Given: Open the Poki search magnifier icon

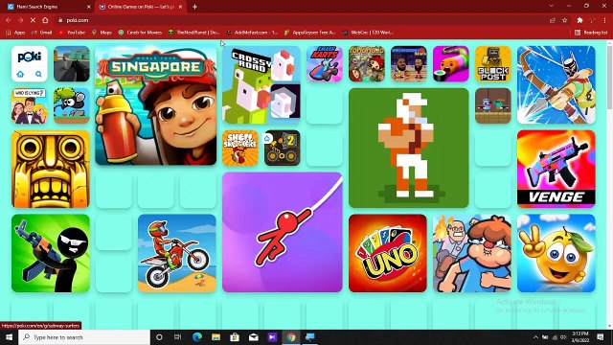Looking at the screenshot, I should click(x=38, y=74).
